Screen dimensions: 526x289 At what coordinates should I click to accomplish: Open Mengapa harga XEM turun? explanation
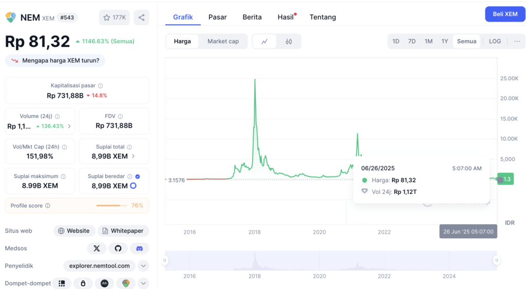click(55, 60)
